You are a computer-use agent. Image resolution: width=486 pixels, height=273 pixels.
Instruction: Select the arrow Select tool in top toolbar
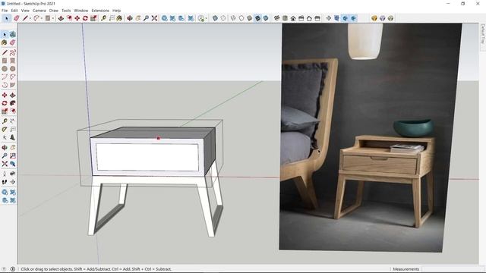coord(7,18)
